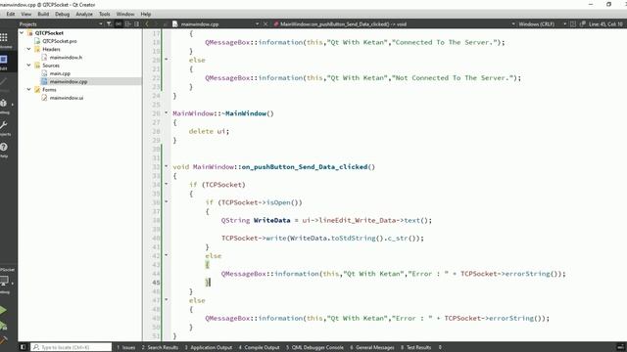Open the Build menu
This screenshot has height=352, width=627.
click(x=43, y=14)
